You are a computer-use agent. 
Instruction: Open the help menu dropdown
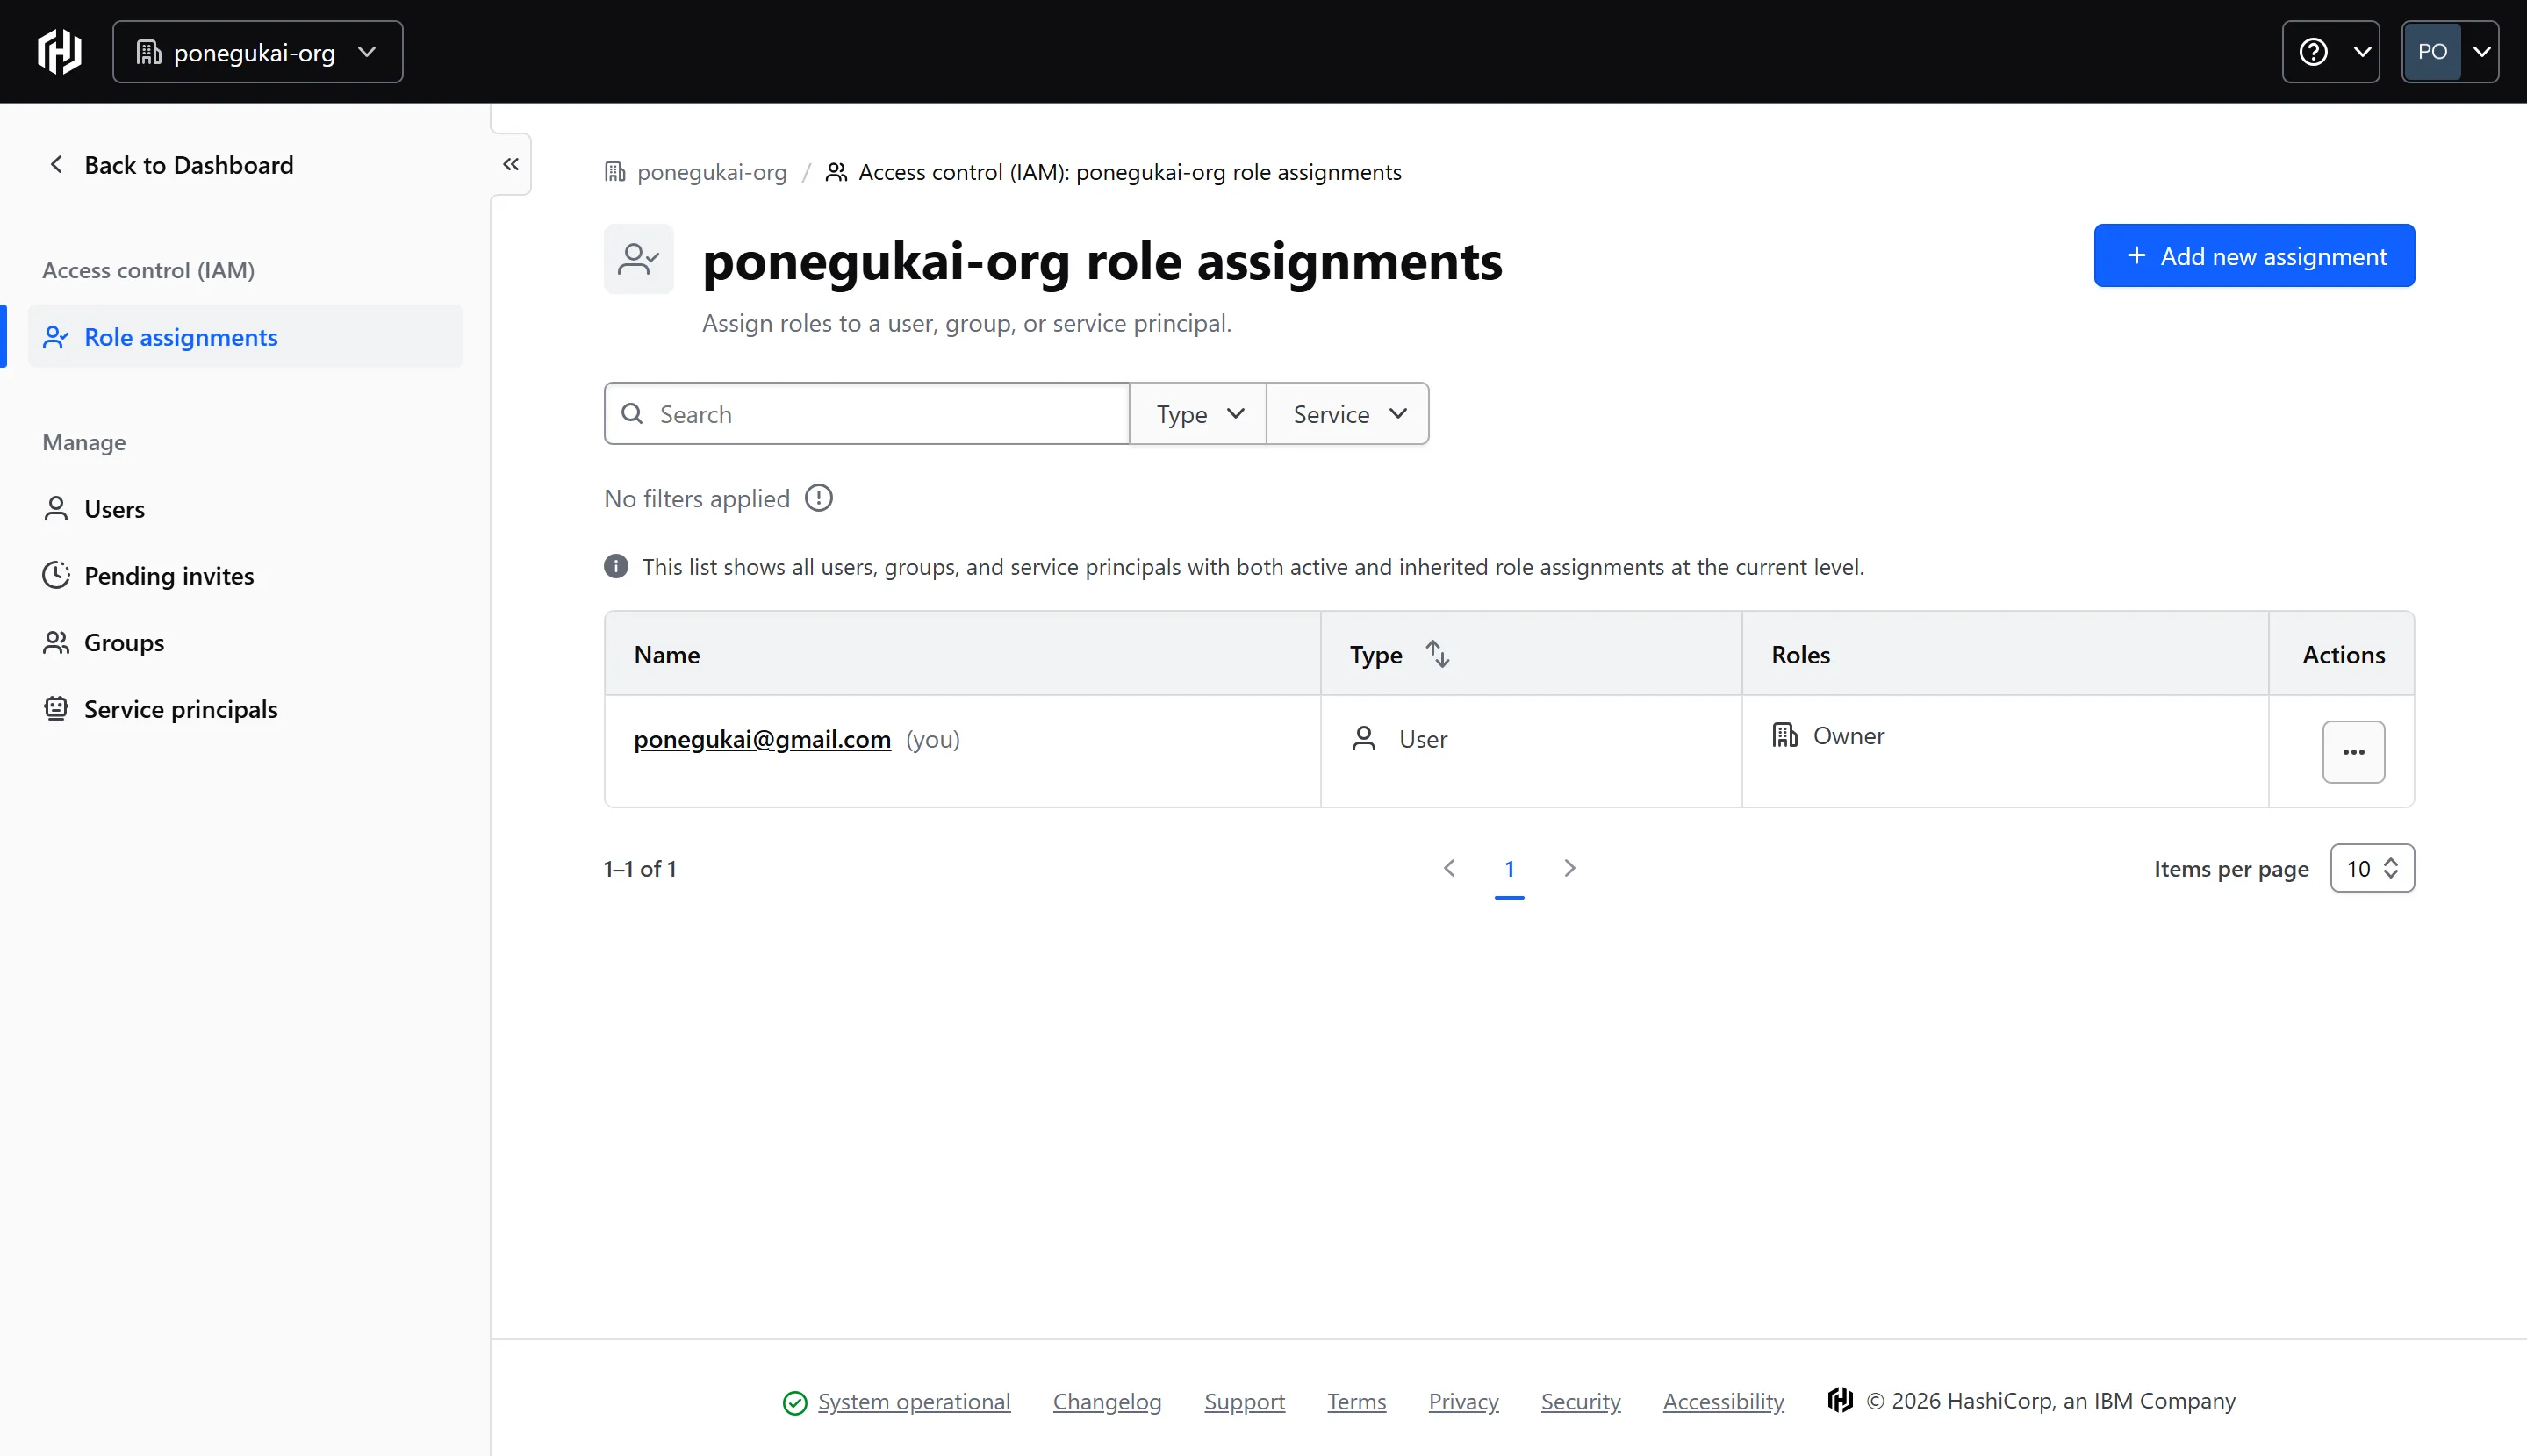pyautogui.click(x=2330, y=52)
